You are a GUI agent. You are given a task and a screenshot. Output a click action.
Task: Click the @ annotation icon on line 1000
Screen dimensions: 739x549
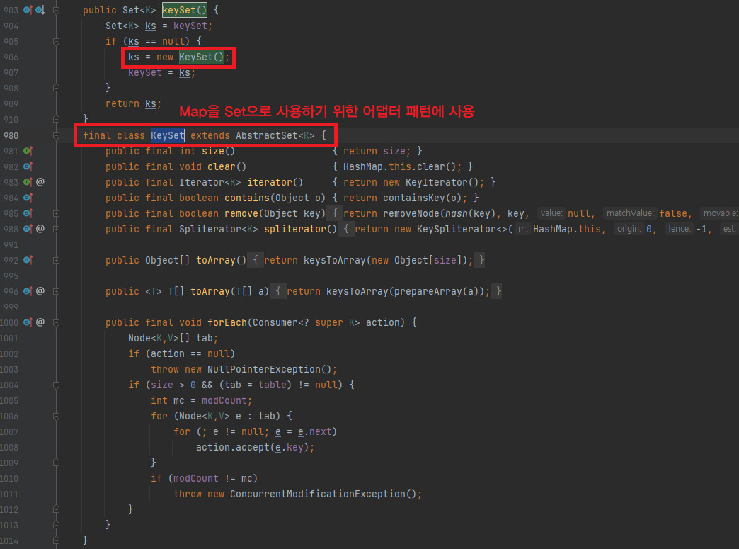[x=40, y=322]
